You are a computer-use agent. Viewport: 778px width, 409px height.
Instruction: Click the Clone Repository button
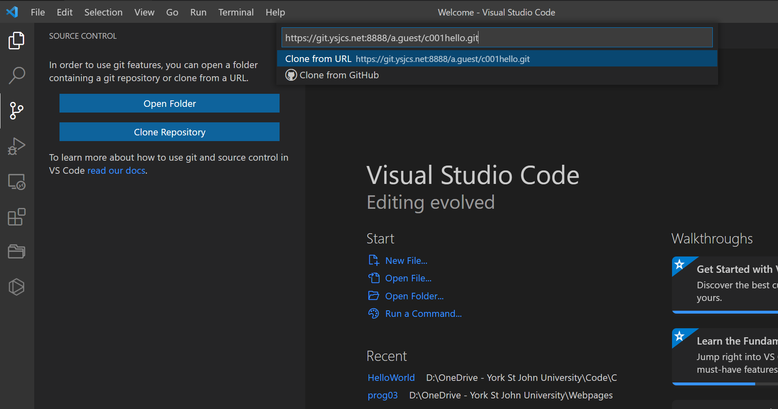click(170, 132)
